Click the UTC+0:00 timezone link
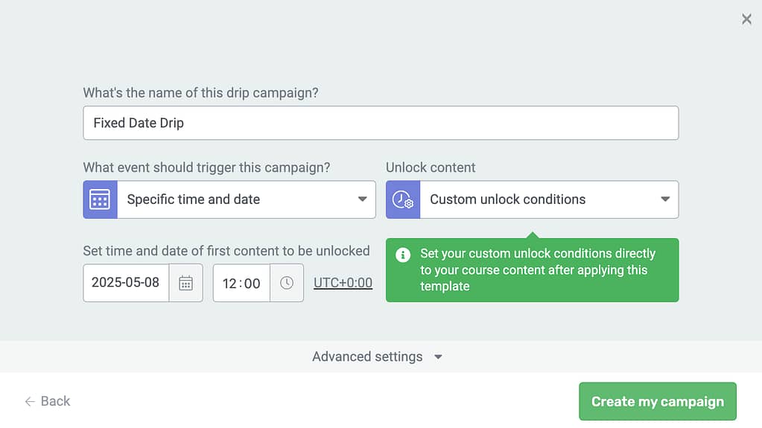Screen dimensions: 762x428 click(343, 283)
